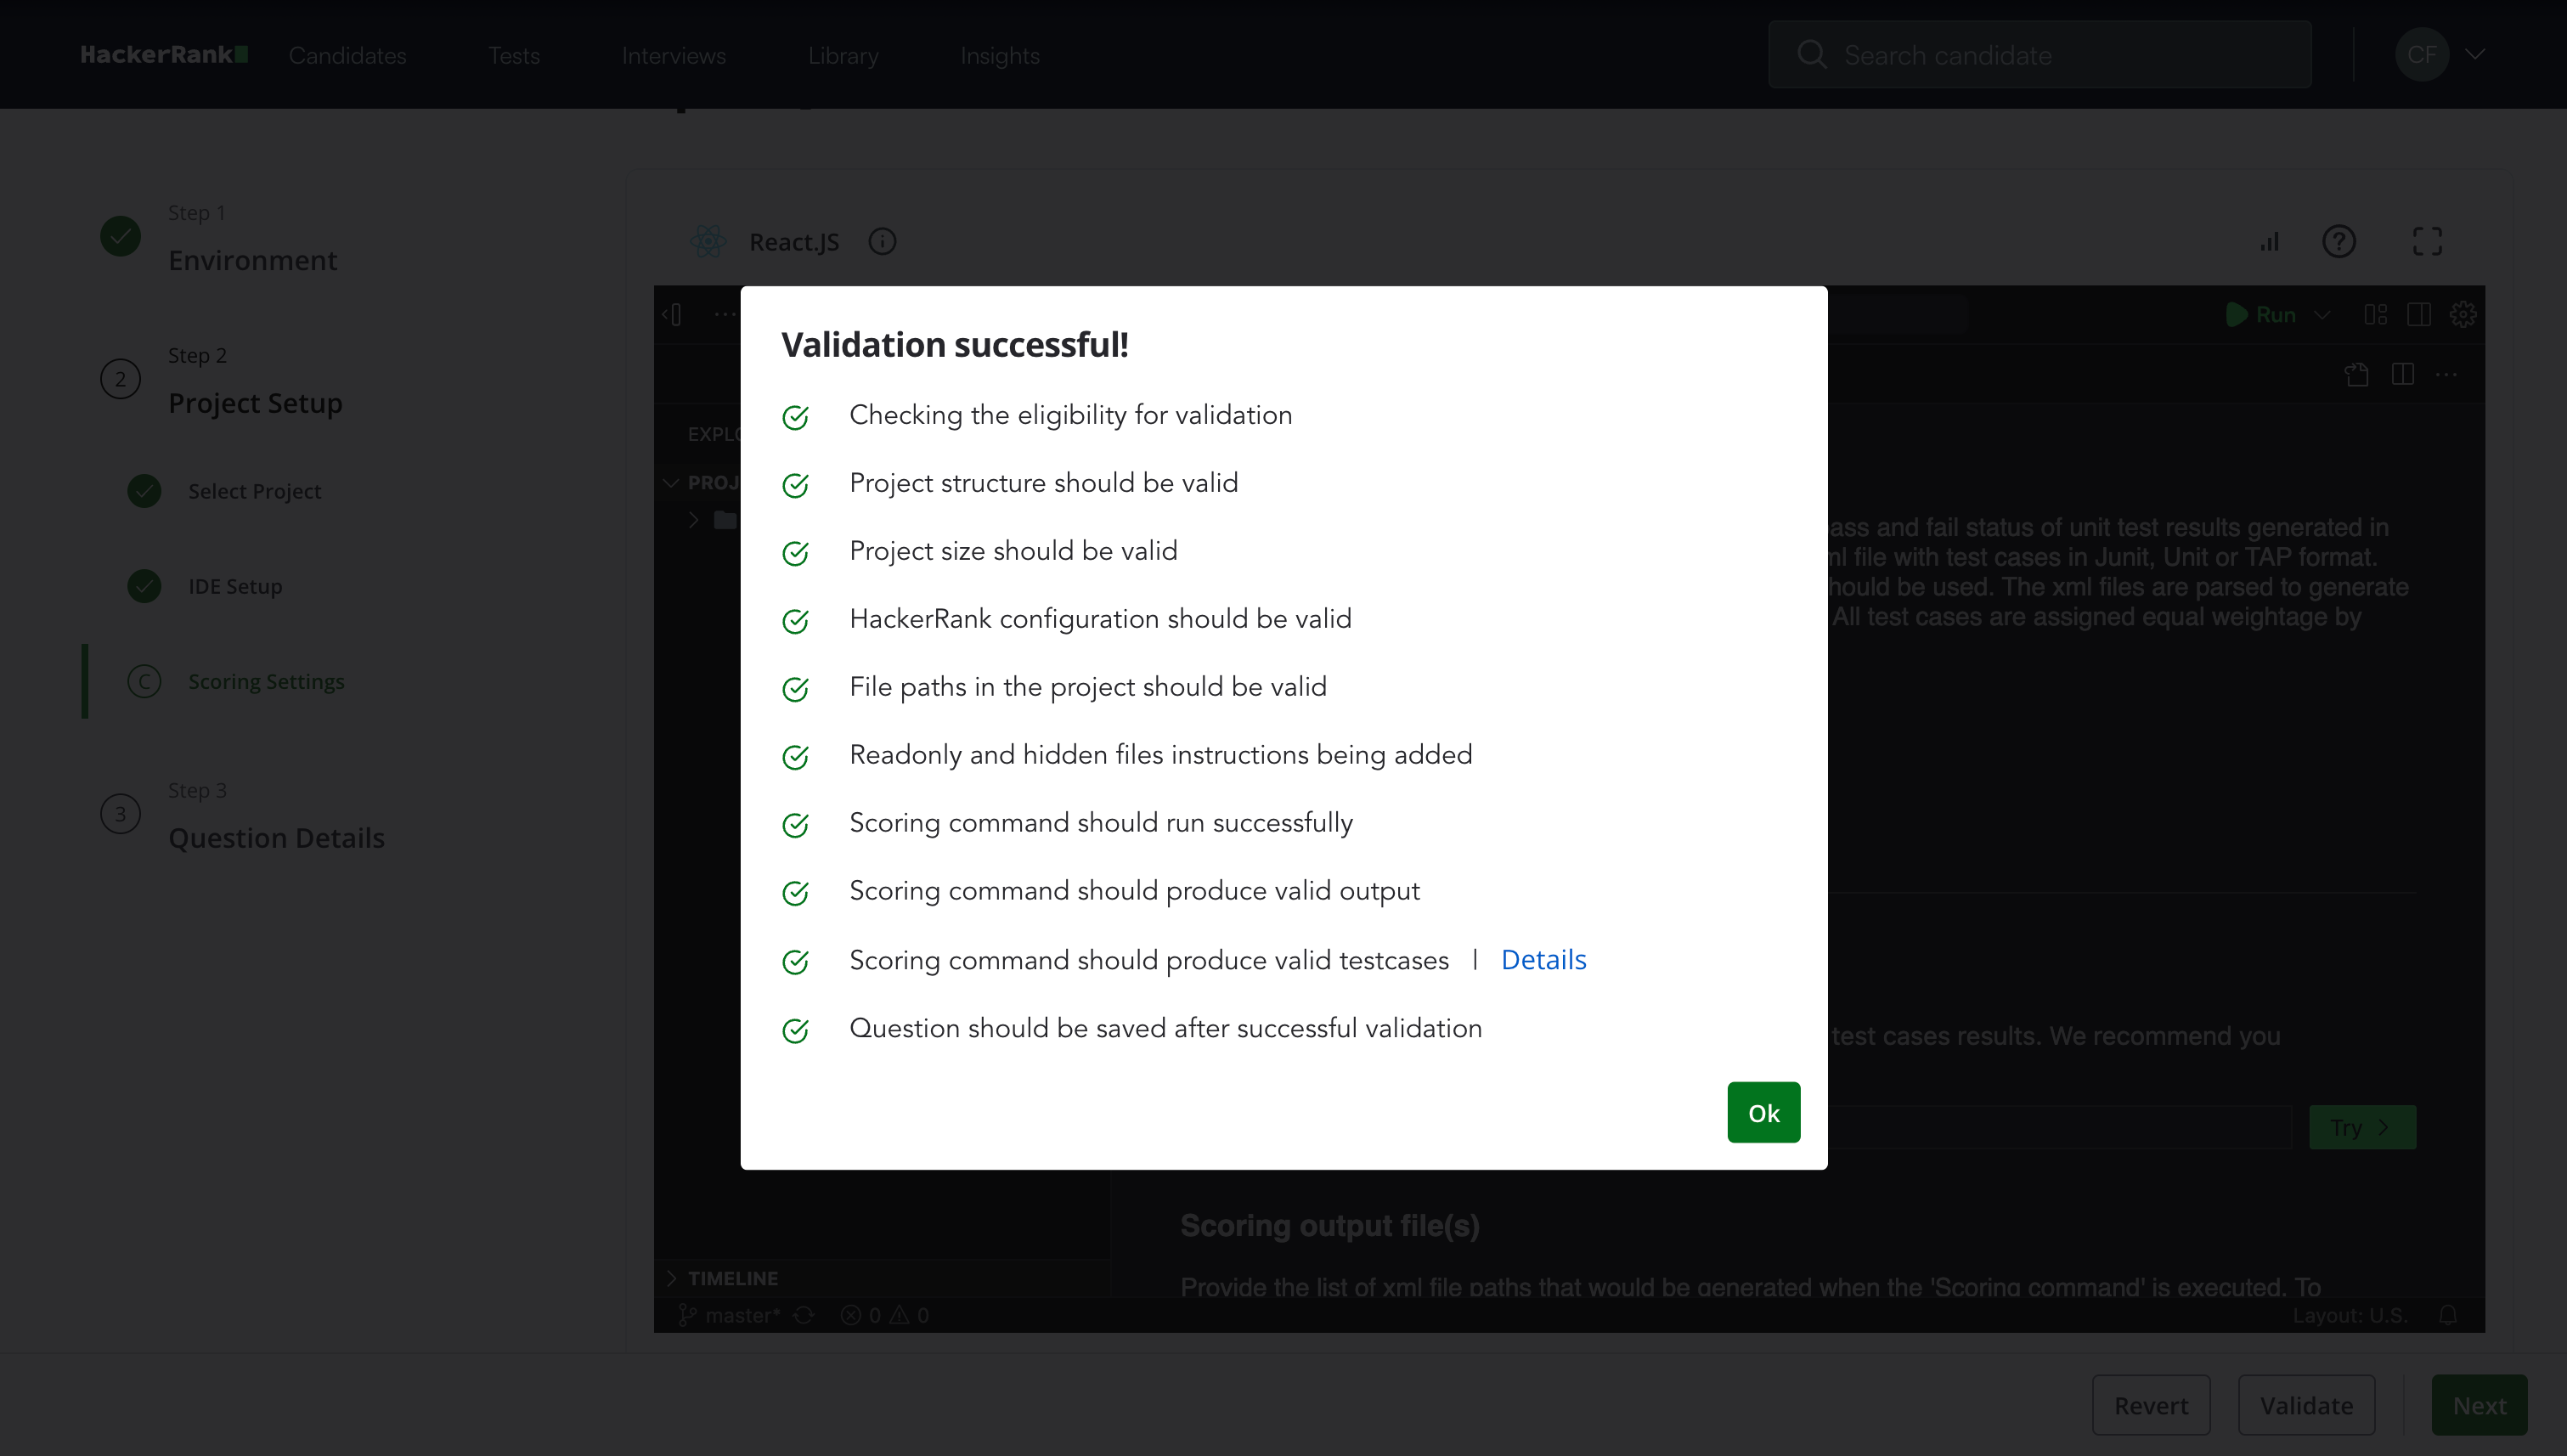Open the help question mark icon

point(2338,242)
